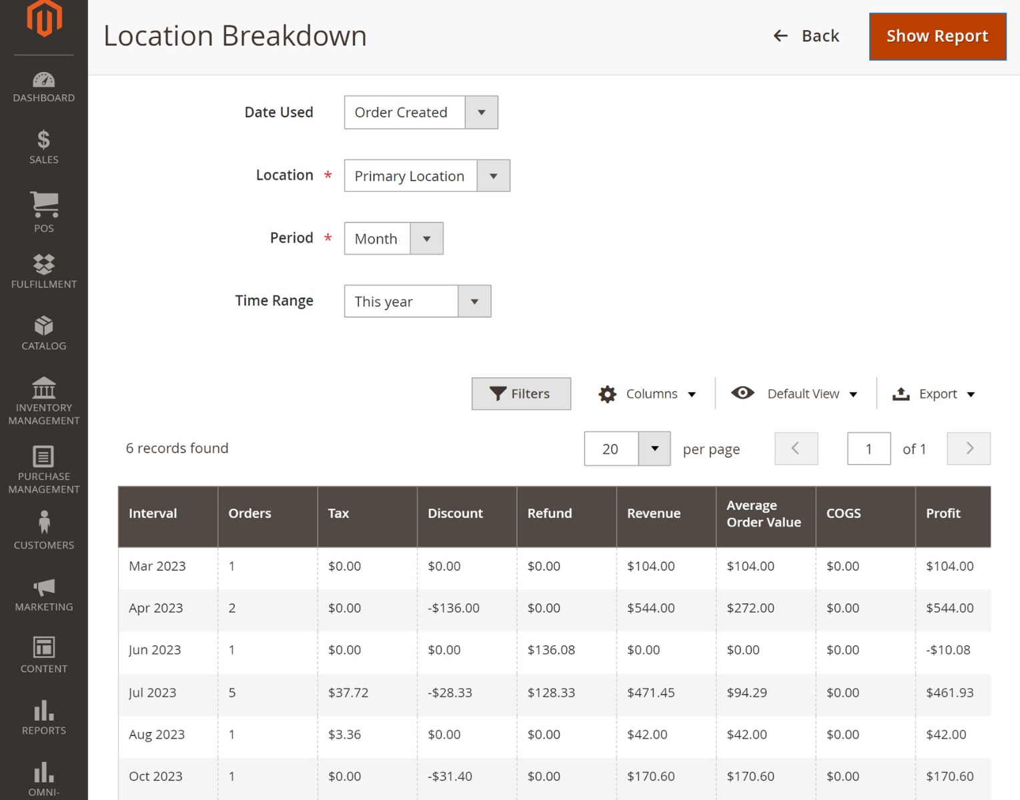Expand the Time Range selector
Viewport: 1020px width, 800px height.
[x=474, y=301]
